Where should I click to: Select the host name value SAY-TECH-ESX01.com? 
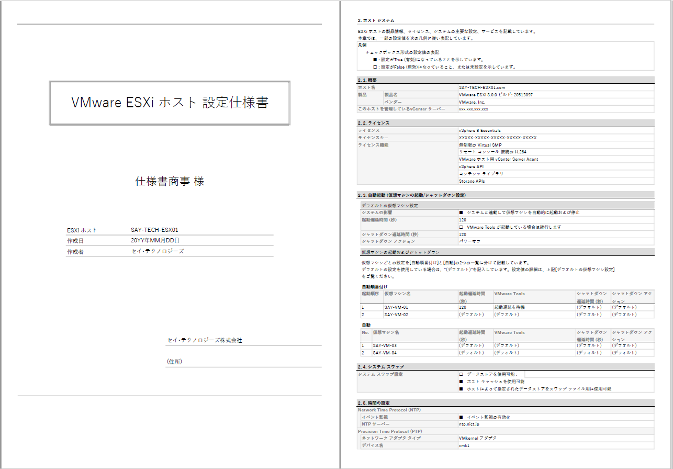(481, 87)
